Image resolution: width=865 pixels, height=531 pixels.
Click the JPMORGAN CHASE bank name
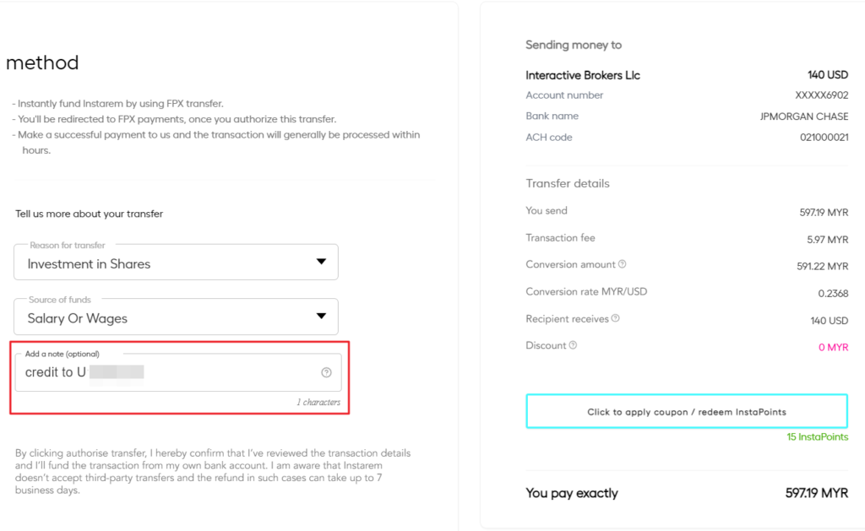[x=804, y=116]
